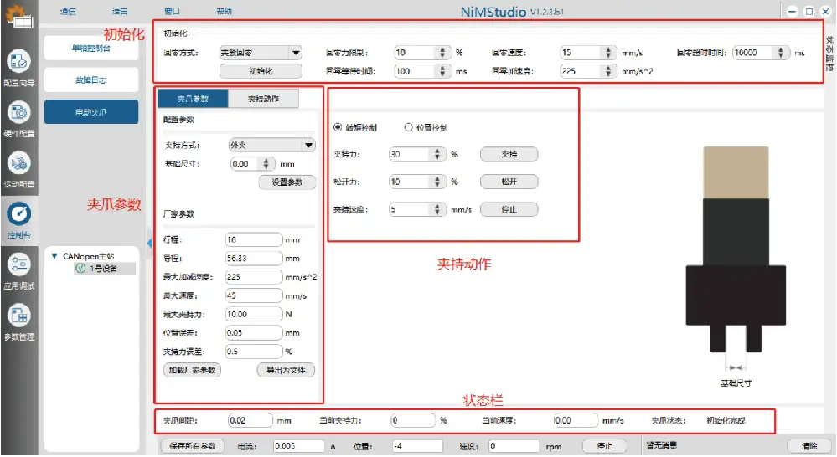Click the 暂无消息 message text
This screenshot has width=837, height=457.
click(x=661, y=445)
